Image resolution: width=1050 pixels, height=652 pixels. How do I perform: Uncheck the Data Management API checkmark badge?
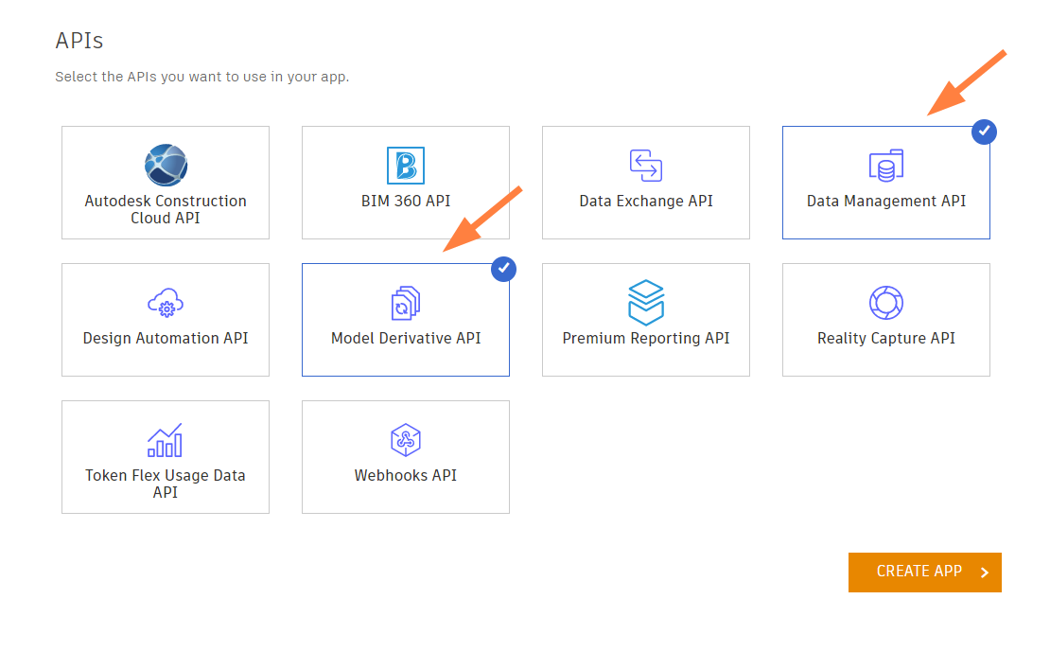pyautogui.click(x=984, y=132)
